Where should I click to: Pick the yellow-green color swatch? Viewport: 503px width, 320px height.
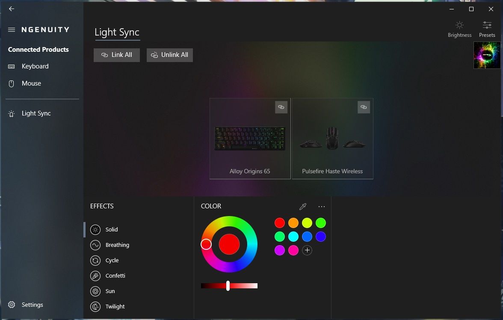(x=307, y=223)
